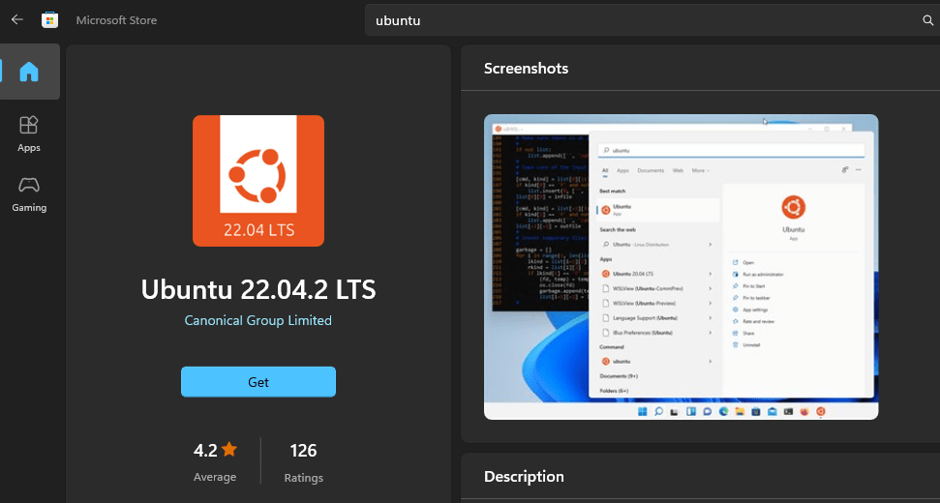The width and height of the screenshot is (940, 503).
Task: Click the Ubuntu 22.04 LTS app logo
Action: [x=258, y=180]
